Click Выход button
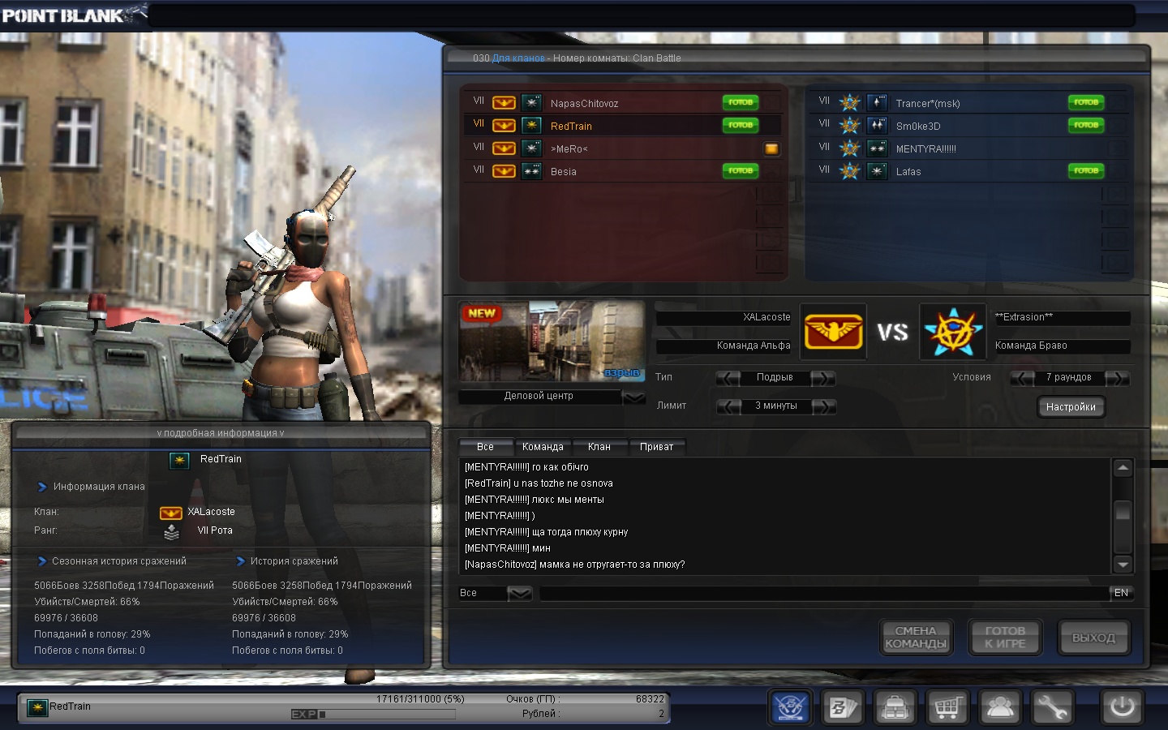Screen dimensions: 1168x730 click(x=1093, y=638)
